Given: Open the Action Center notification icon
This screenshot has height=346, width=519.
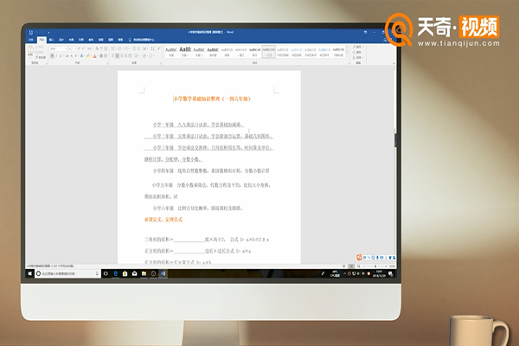Looking at the screenshot, I should [391, 274].
